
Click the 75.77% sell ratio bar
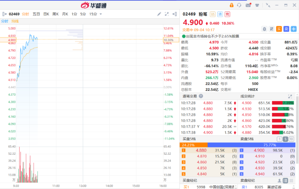(x=251, y=145)
